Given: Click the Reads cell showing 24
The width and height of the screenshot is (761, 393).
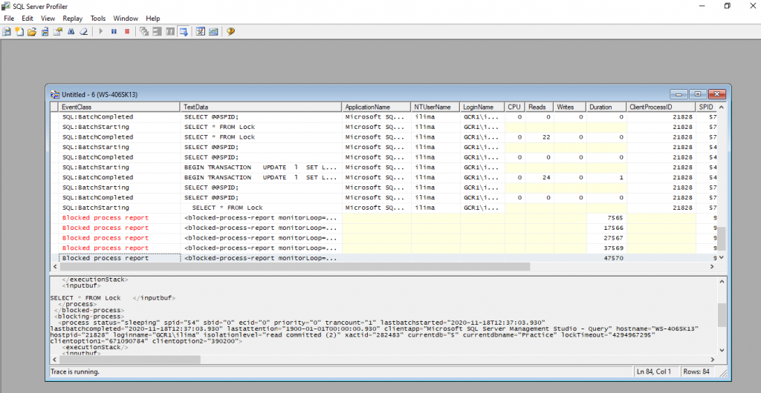Looking at the screenshot, I should (540, 177).
